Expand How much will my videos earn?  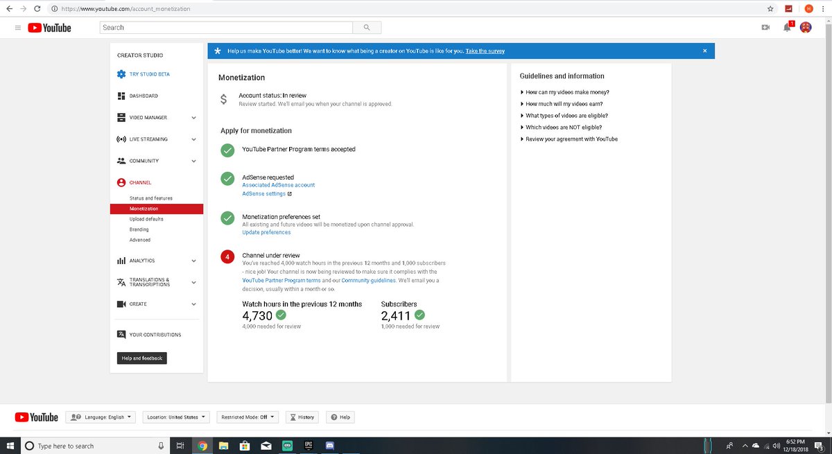pos(564,104)
